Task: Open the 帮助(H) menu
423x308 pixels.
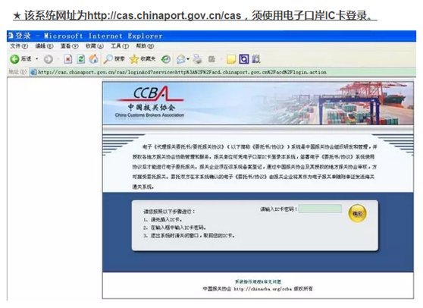Action: tap(145, 46)
